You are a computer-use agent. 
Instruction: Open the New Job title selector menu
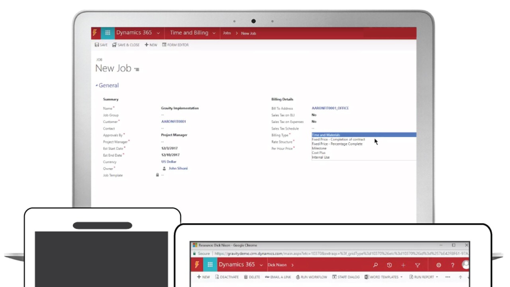tap(137, 69)
